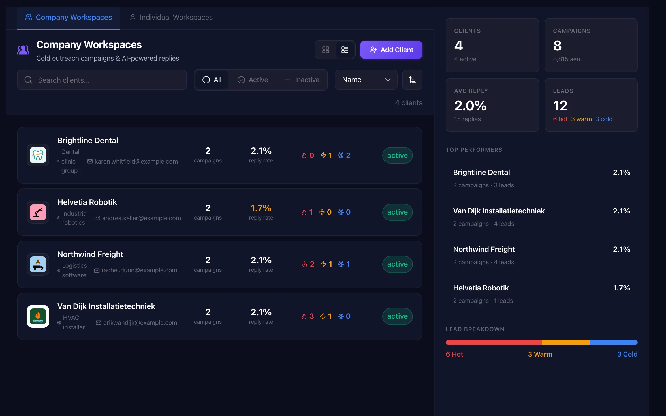Click the blue Cold segment of lead bar
666x416 pixels.
pyautogui.click(x=614, y=342)
